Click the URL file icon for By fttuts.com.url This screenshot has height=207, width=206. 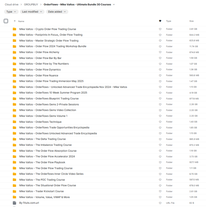14,203
